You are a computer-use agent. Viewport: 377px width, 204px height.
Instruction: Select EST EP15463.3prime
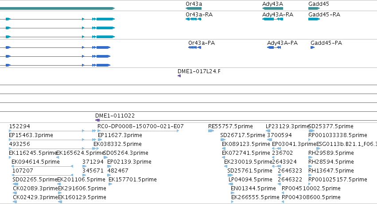pos(31,135)
